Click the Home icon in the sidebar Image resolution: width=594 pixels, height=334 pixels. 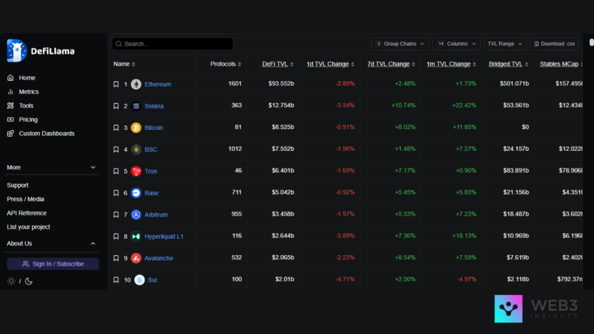[10, 78]
